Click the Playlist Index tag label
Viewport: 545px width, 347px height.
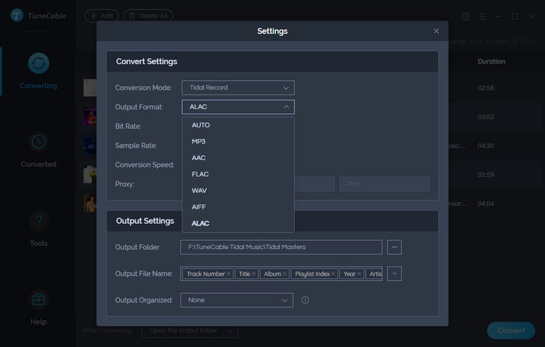(x=312, y=274)
